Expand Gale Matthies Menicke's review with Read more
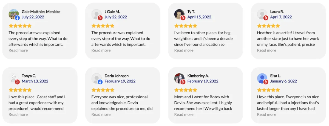Screen dimensions: 329x126 click(18, 50)
